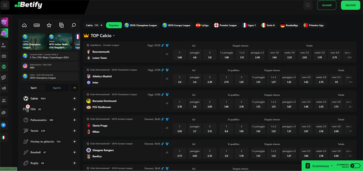Open the Calcio 190 dropdown
363x171 pixels.
[x=94, y=25]
